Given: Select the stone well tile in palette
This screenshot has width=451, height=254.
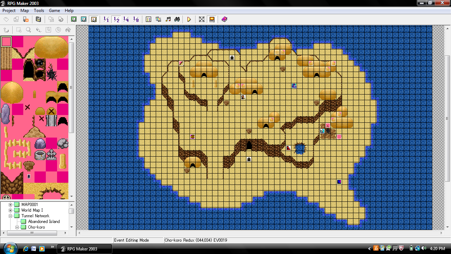Looking at the screenshot, I should click(40, 155).
